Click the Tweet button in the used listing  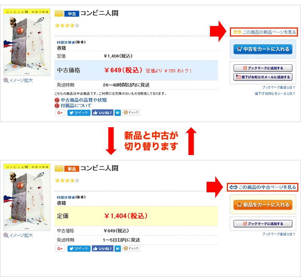coord(79,113)
